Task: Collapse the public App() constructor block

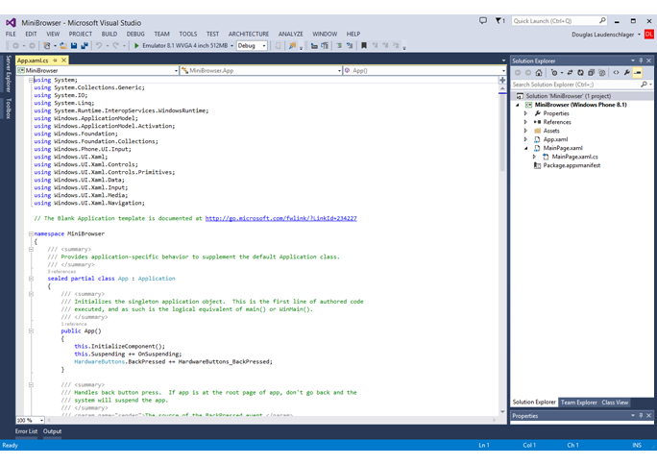Action: pos(31,330)
